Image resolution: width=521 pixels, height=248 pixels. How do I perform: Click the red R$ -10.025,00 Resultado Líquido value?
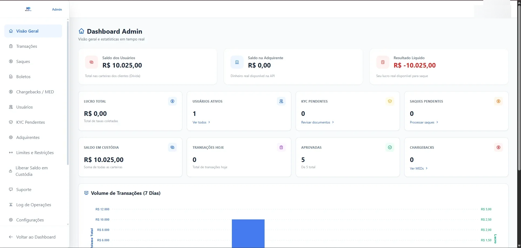click(415, 65)
